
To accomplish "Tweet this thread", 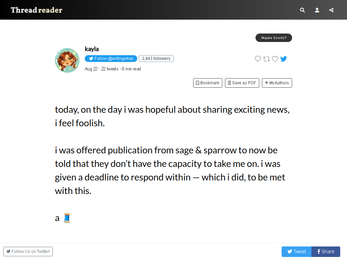I will coord(297,252).
